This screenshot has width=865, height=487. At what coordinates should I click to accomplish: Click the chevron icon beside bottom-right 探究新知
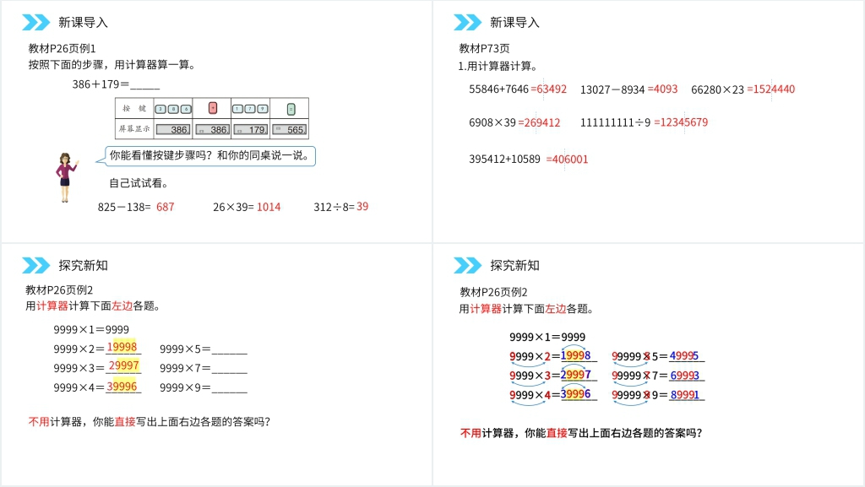pyautogui.click(x=467, y=265)
